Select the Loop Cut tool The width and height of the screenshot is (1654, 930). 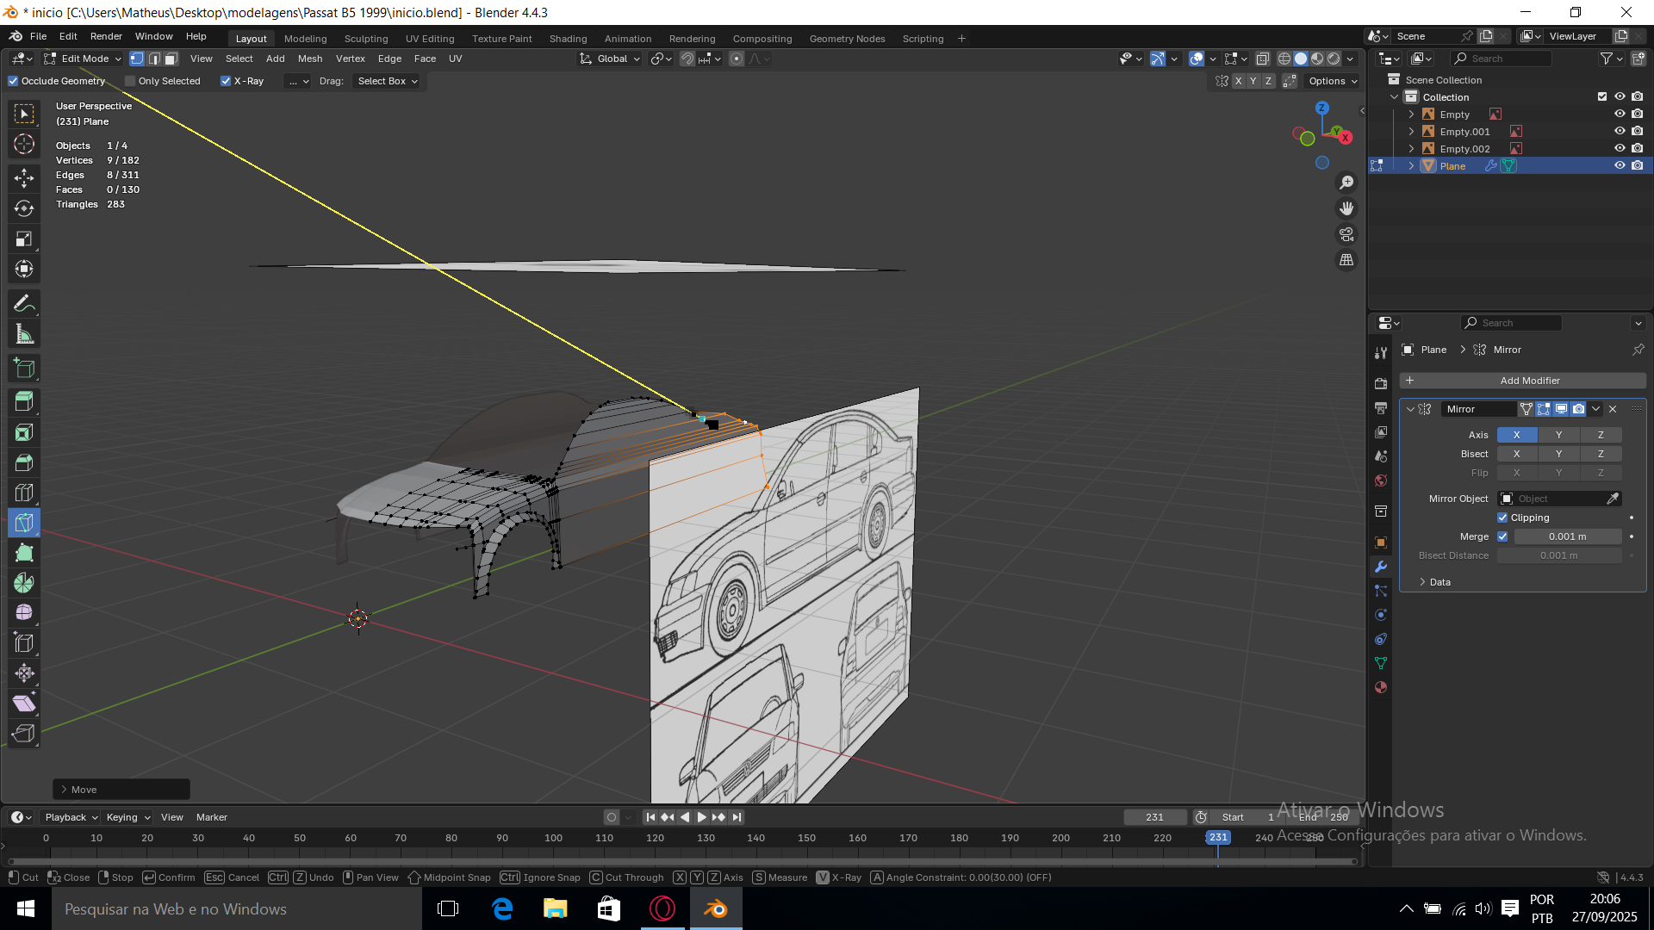click(x=24, y=493)
